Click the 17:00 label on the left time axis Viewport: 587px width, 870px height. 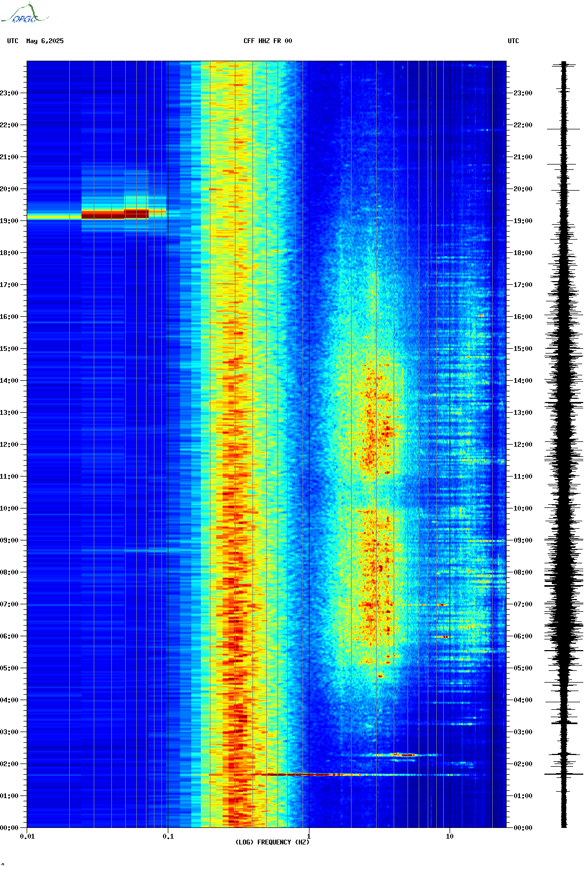point(9,285)
